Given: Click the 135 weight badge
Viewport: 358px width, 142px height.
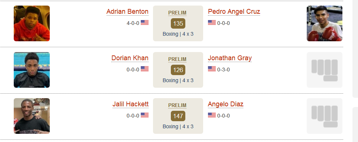Looking at the screenshot, I should click(x=178, y=23).
